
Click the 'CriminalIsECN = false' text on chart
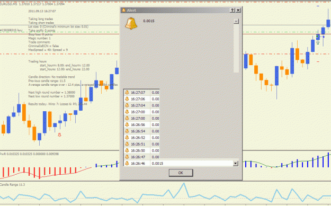click(x=43, y=46)
